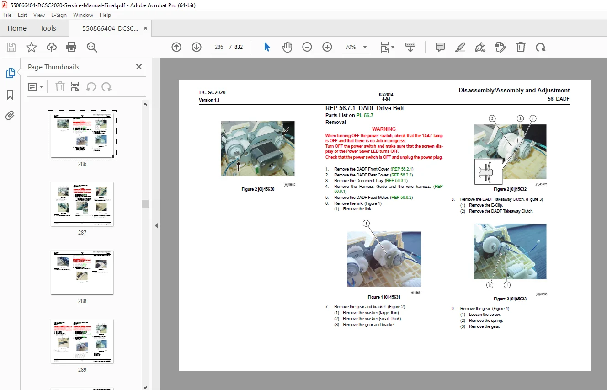The image size is (607, 390).
Task: Go to next page arrow
Action: (x=197, y=47)
